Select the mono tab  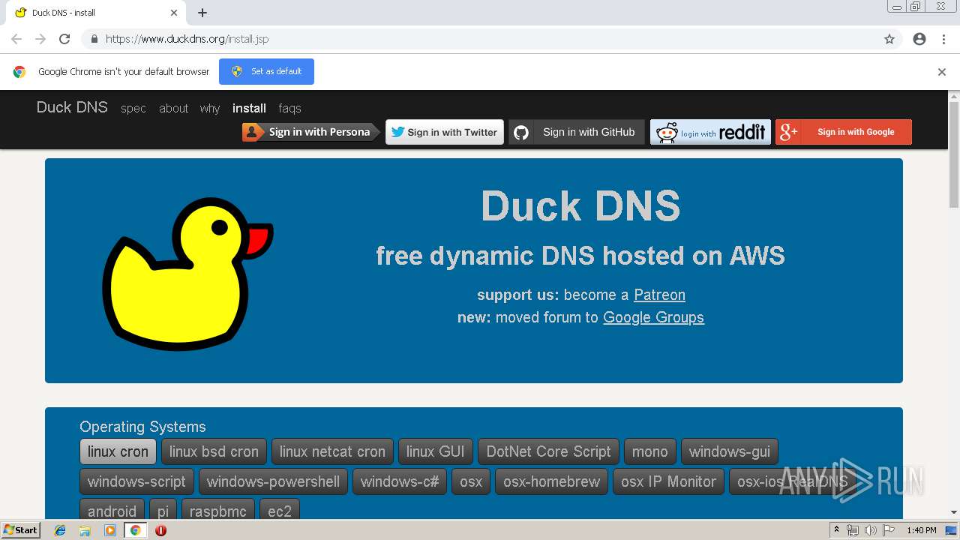tap(649, 451)
